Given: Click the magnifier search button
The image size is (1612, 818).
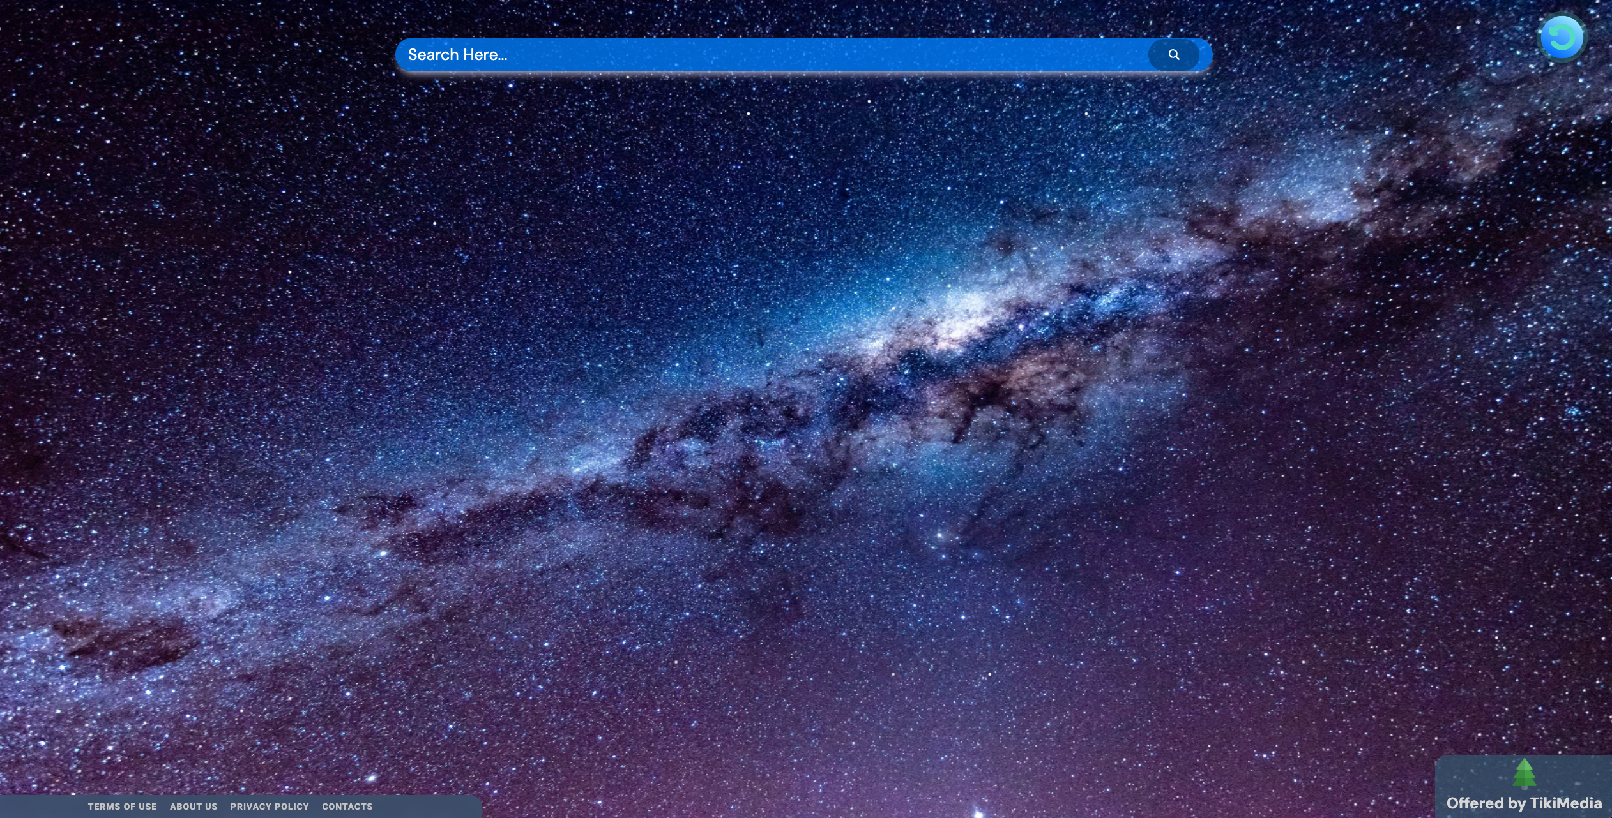Looking at the screenshot, I should (x=1174, y=55).
